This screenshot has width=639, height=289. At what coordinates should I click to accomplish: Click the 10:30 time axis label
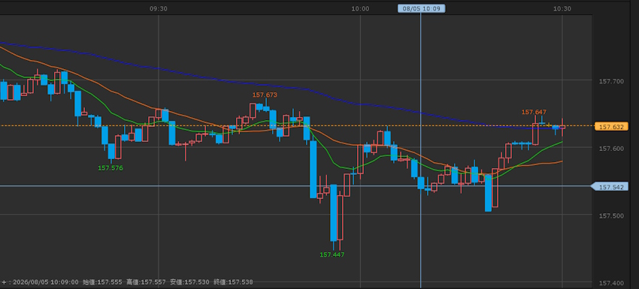562,8
